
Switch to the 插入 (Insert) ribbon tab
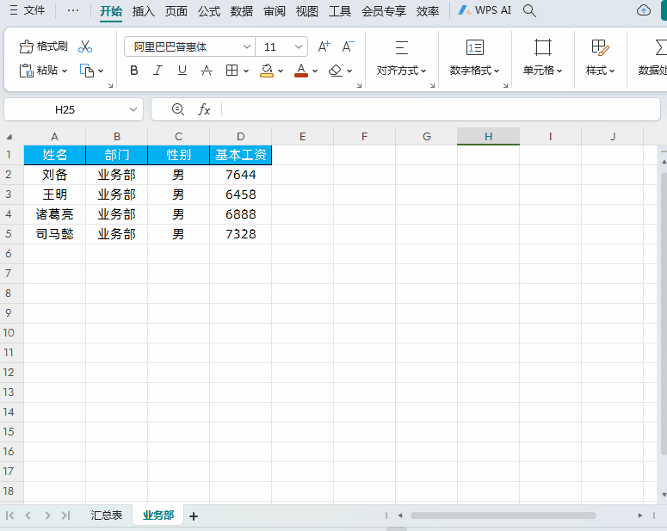point(144,11)
